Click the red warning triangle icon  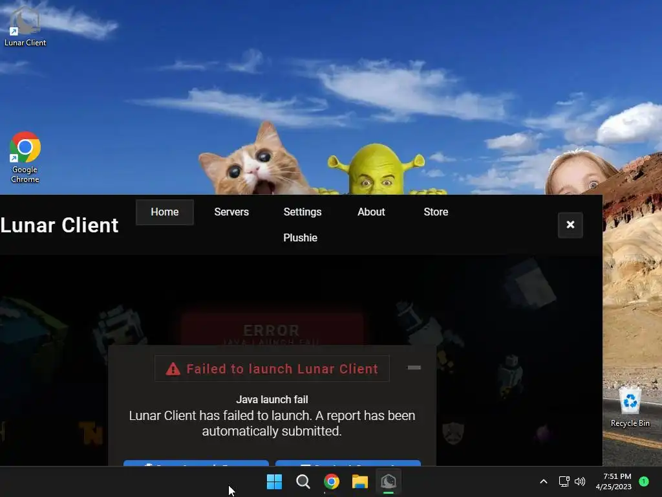pos(173,369)
